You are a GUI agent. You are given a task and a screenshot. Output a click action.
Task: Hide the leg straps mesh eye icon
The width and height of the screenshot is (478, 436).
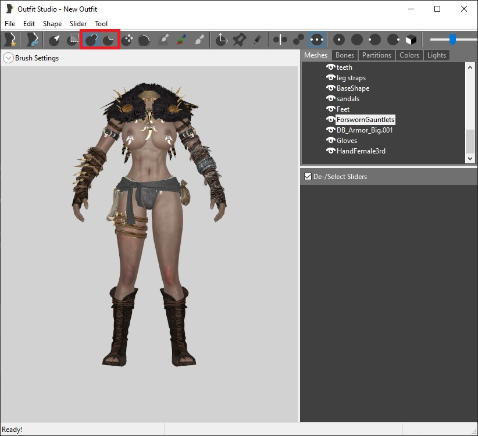[x=330, y=78]
